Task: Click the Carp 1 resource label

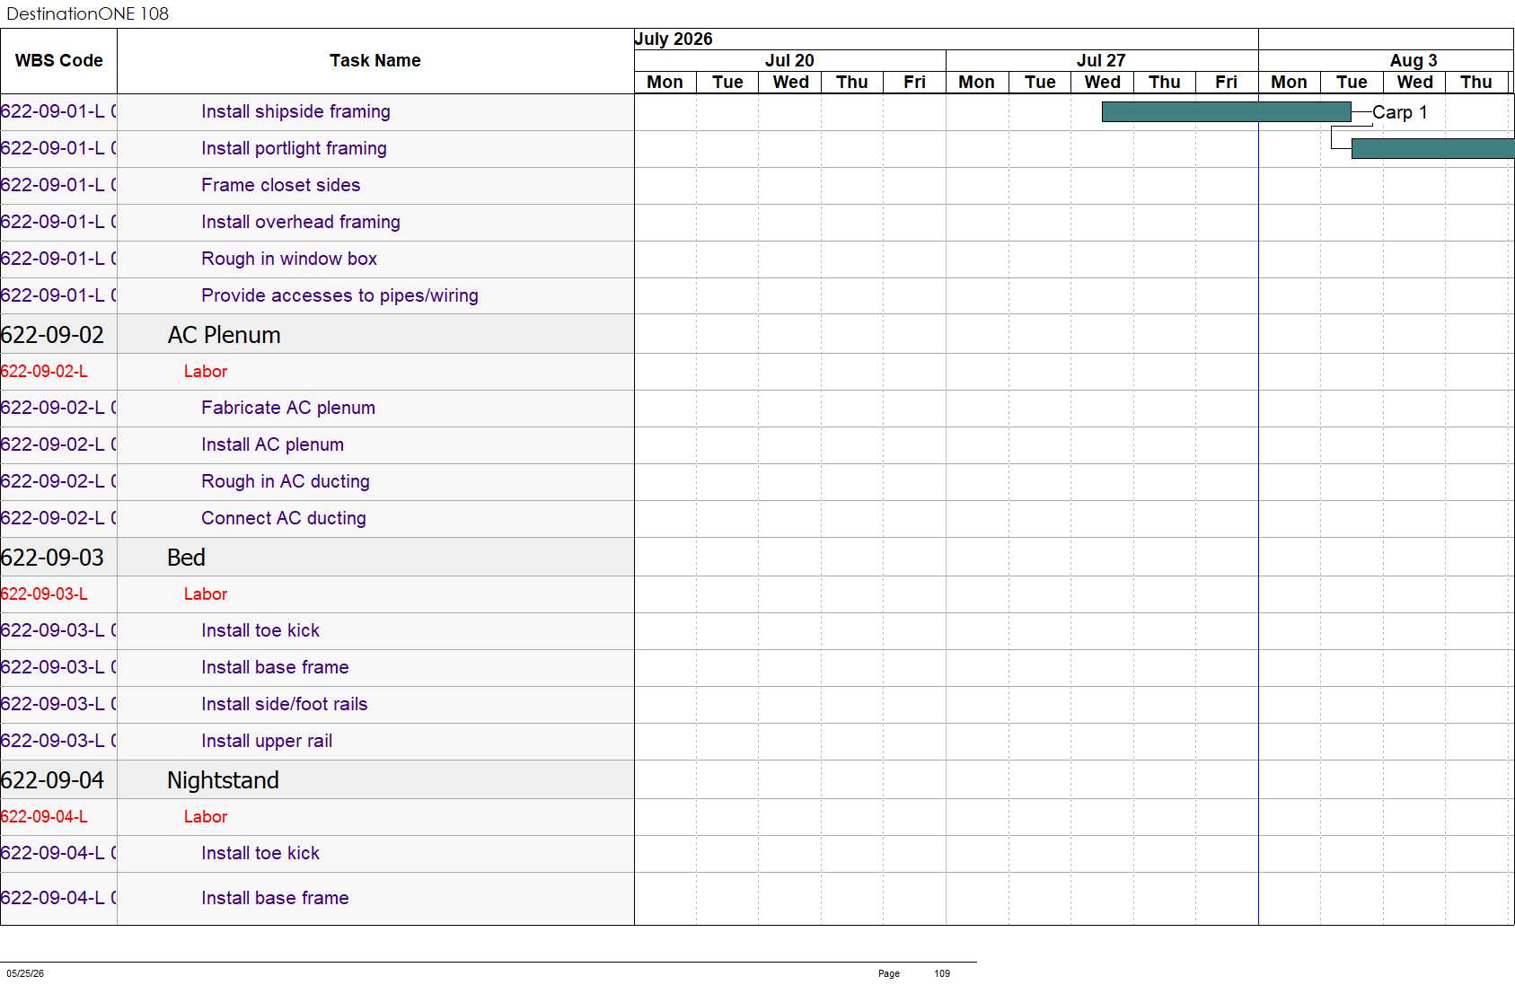Action: click(1399, 112)
